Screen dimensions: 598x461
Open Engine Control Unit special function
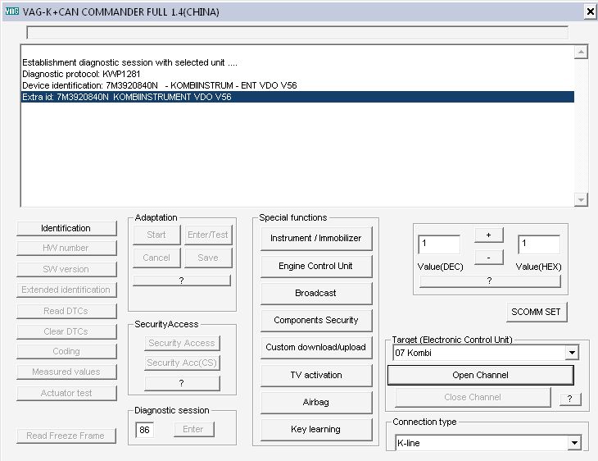tap(316, 267)
